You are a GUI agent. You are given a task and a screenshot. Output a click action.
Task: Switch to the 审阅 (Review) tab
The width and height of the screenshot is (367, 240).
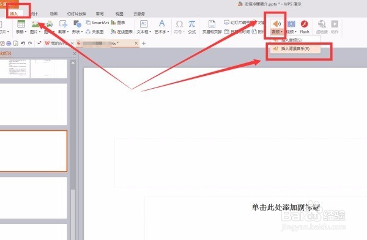click(x=100, y=14)
